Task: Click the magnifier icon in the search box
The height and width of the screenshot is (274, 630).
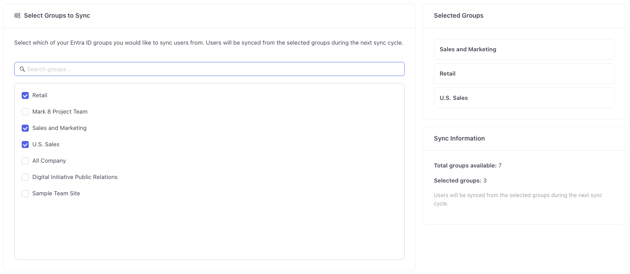Action: tap(22, 69)
